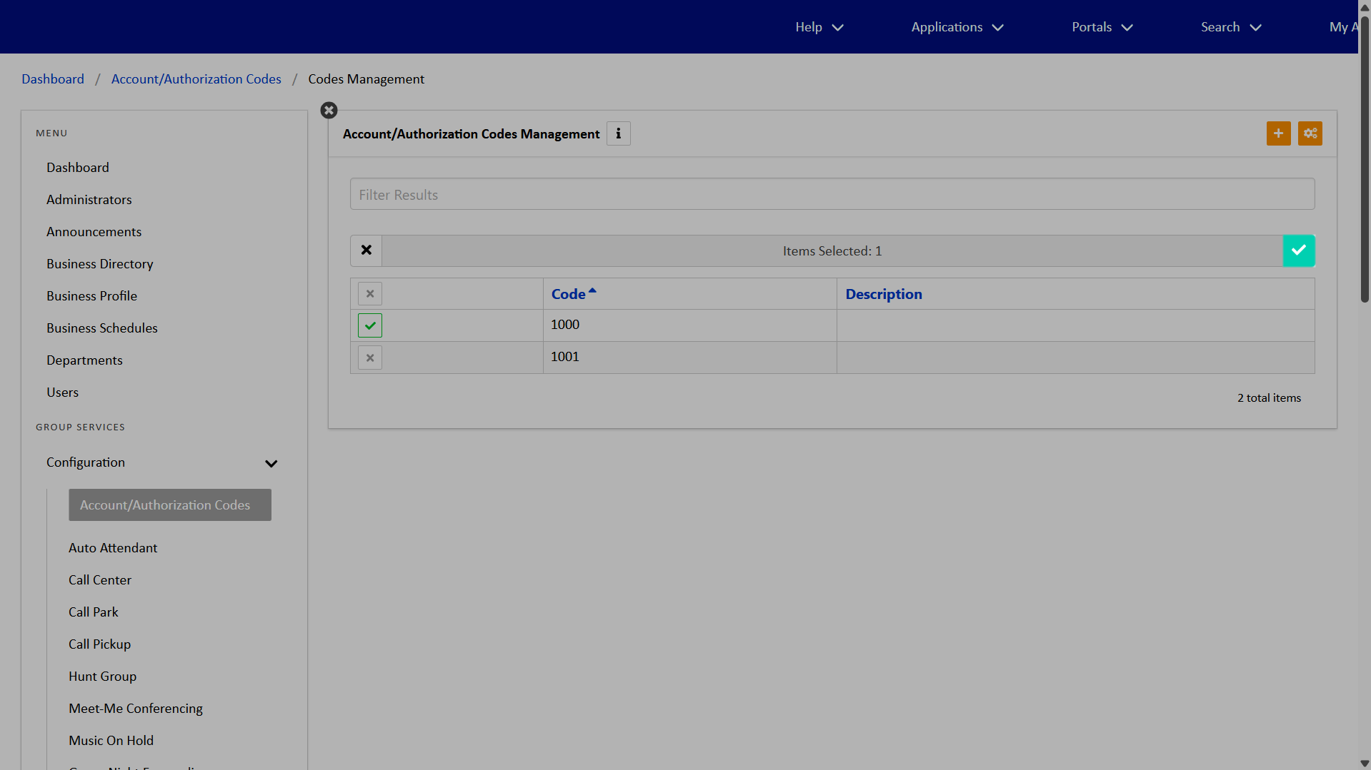The image size is (1371, 770).
Task: Open the Applications dropdown
Action: (x=957, y=27)
